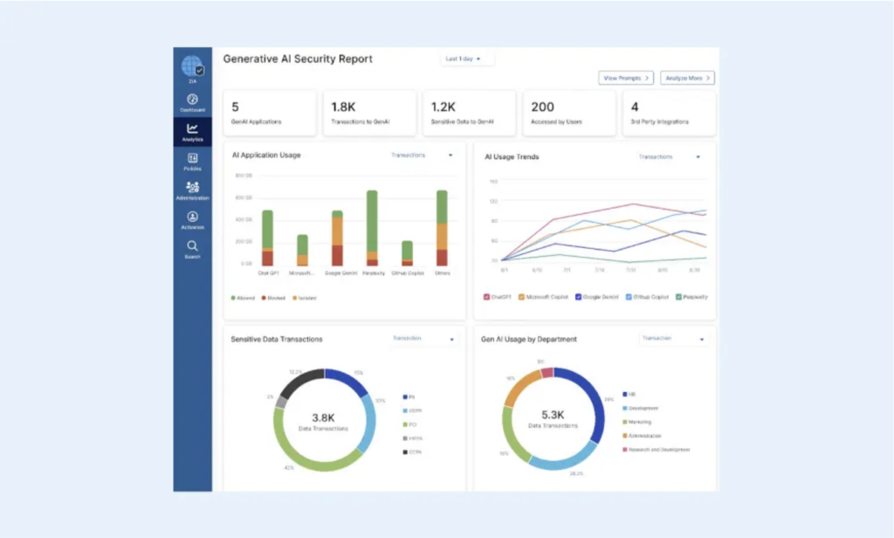This screenshot has height=538, width=894.
Task: Open the Activation page
Action: 192,220
